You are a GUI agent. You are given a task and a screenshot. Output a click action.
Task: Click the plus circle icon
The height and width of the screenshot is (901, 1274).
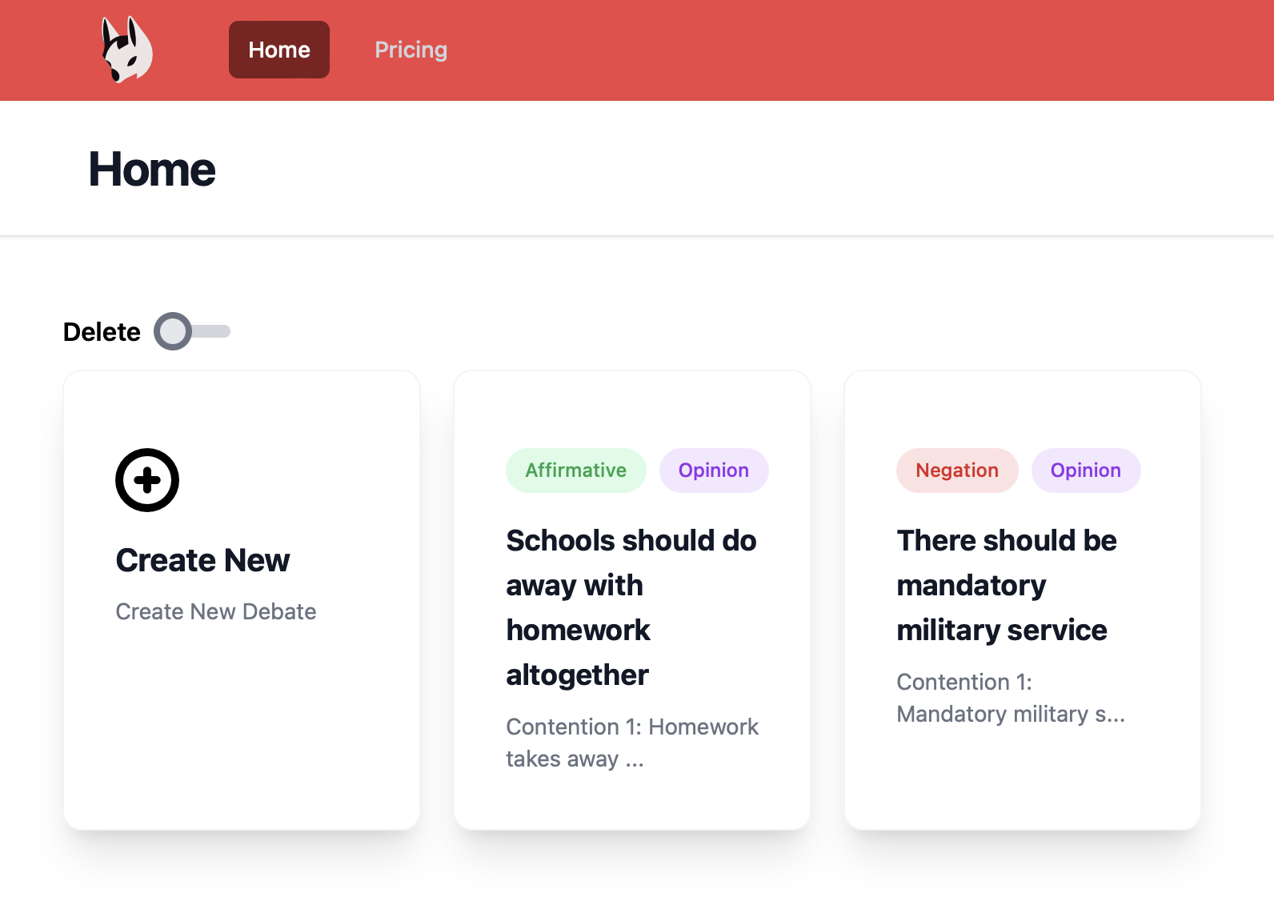point(147,480)
